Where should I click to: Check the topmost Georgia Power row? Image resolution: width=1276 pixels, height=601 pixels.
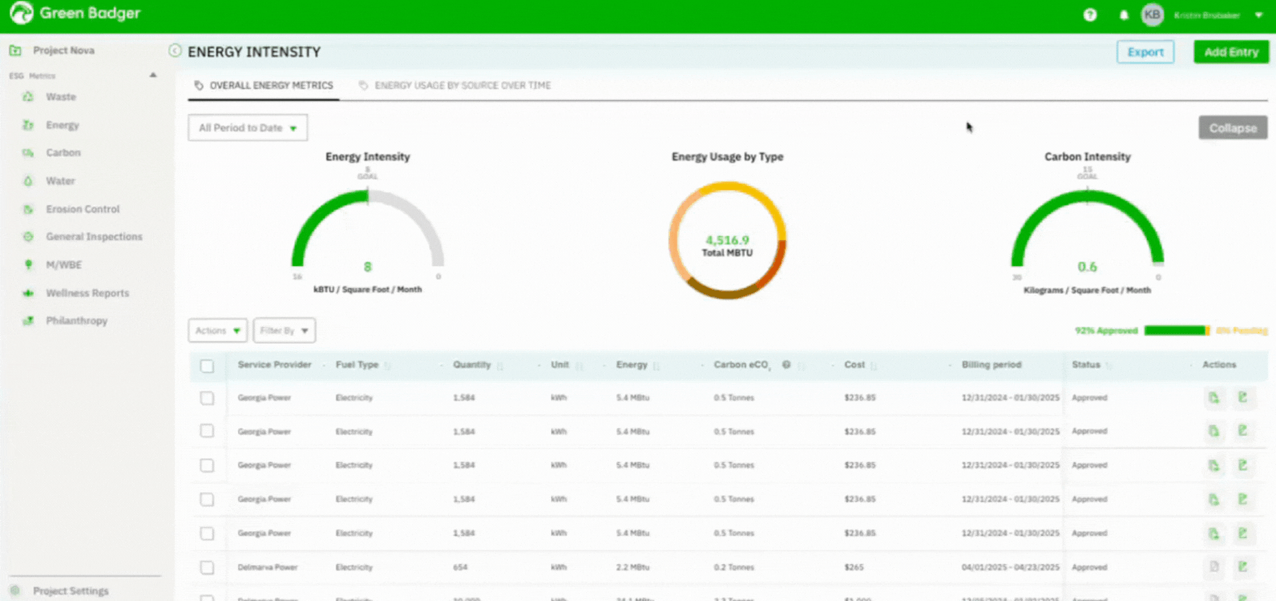(207, 398)
